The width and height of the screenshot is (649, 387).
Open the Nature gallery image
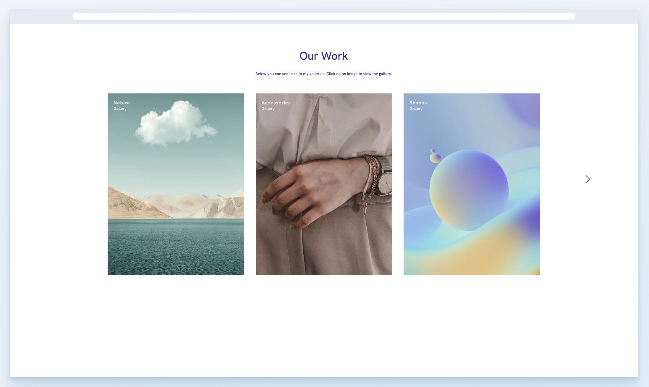[x=176, y=184]
